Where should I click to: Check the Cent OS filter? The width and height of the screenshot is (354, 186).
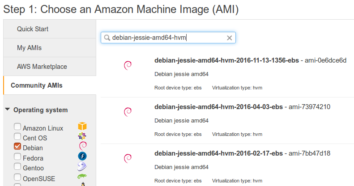(x=17, y=137)
